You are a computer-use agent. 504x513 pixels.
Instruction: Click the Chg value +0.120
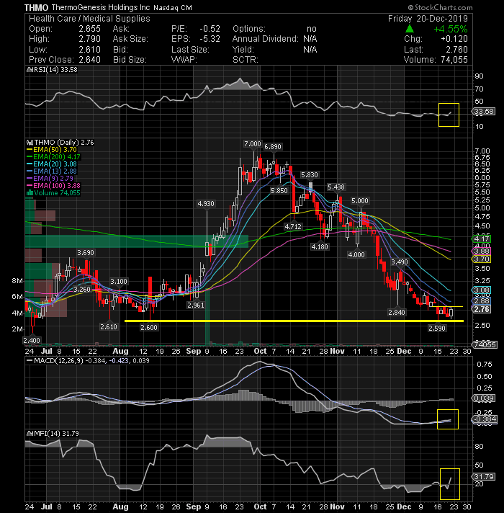pyautogui.click(x=454, y=39)
